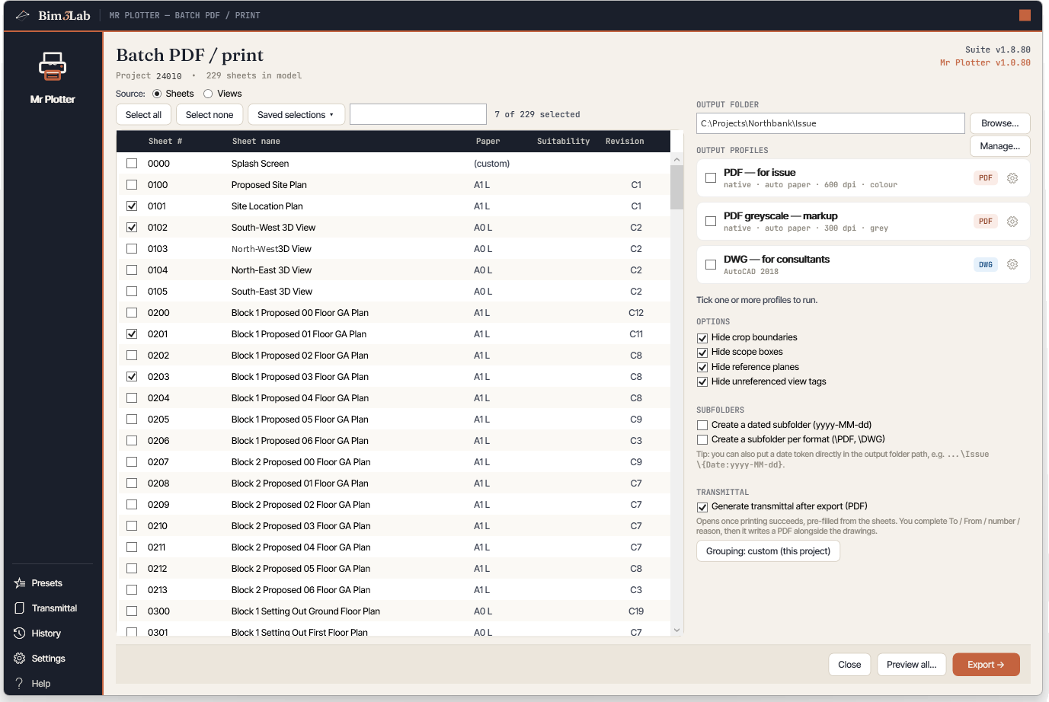The image size is (1049, 702).
Task: Uncheck Hide scope boxes option
Action: coord(702,353)
